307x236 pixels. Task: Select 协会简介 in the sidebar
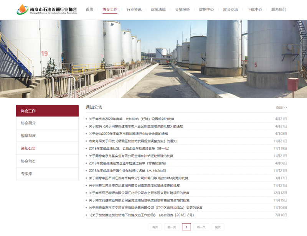(28, 123)
